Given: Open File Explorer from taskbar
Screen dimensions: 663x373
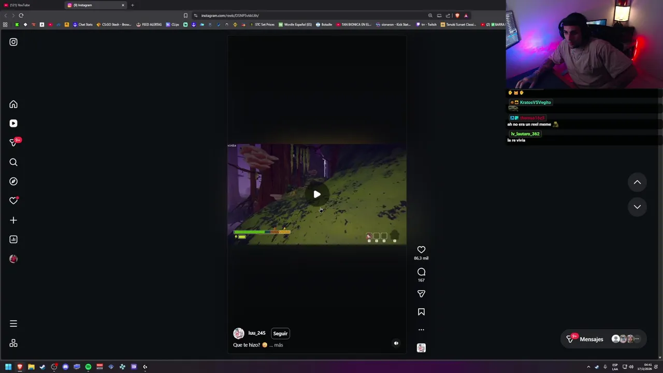Looking at the screenshot, I should [x=31, y=367].
